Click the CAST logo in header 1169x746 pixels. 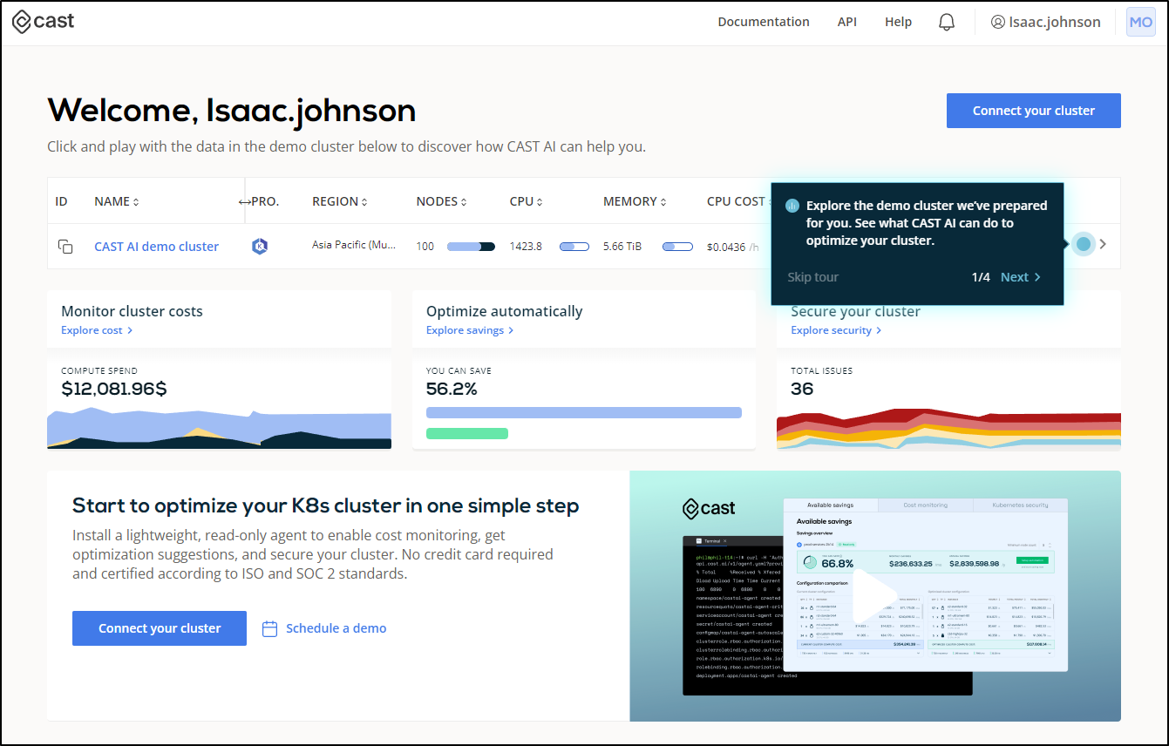click(44, 22)
